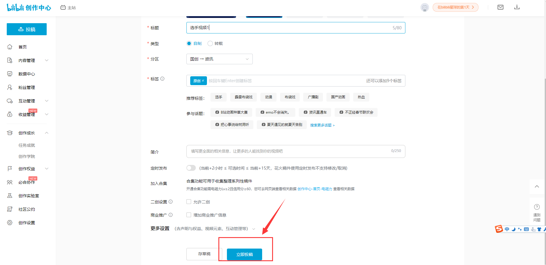
Task: Click 立即投稿 submit button
Action: click(x=245, y=254)
